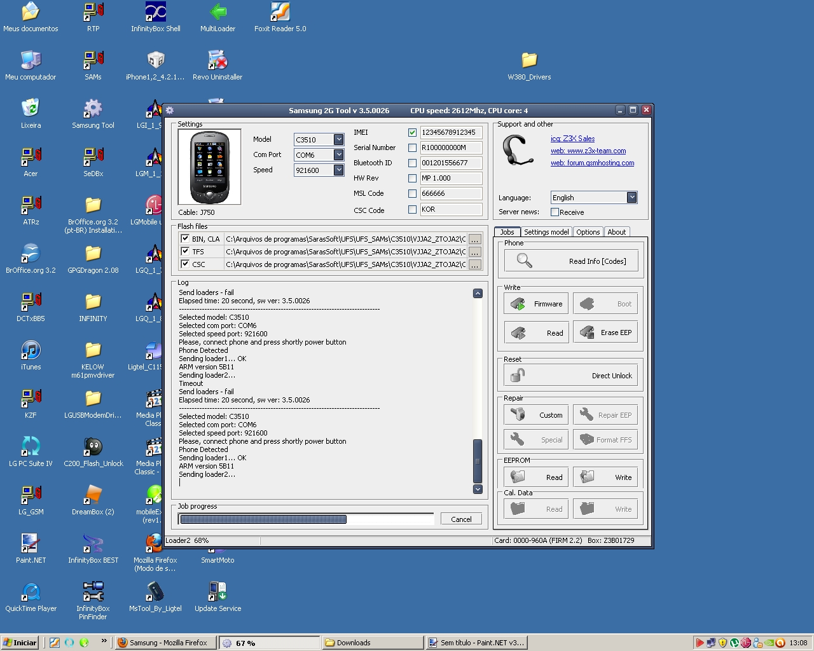Open the SeDBx desktop shortcut
814x651 pixels.
(93, 162)
